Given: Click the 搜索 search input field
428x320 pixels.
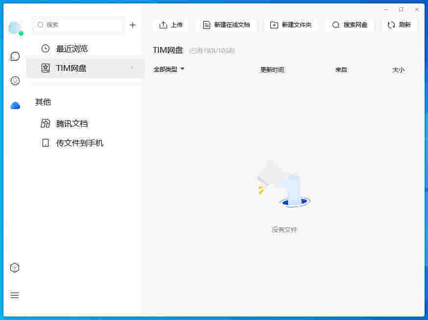Looking at the screenshot, I should click(78, 24).
